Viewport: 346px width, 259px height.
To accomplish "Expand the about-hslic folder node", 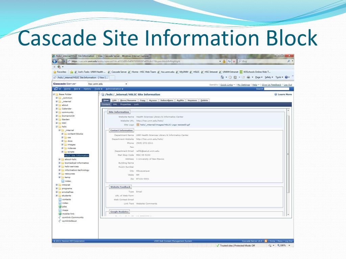I will [59, 159].
